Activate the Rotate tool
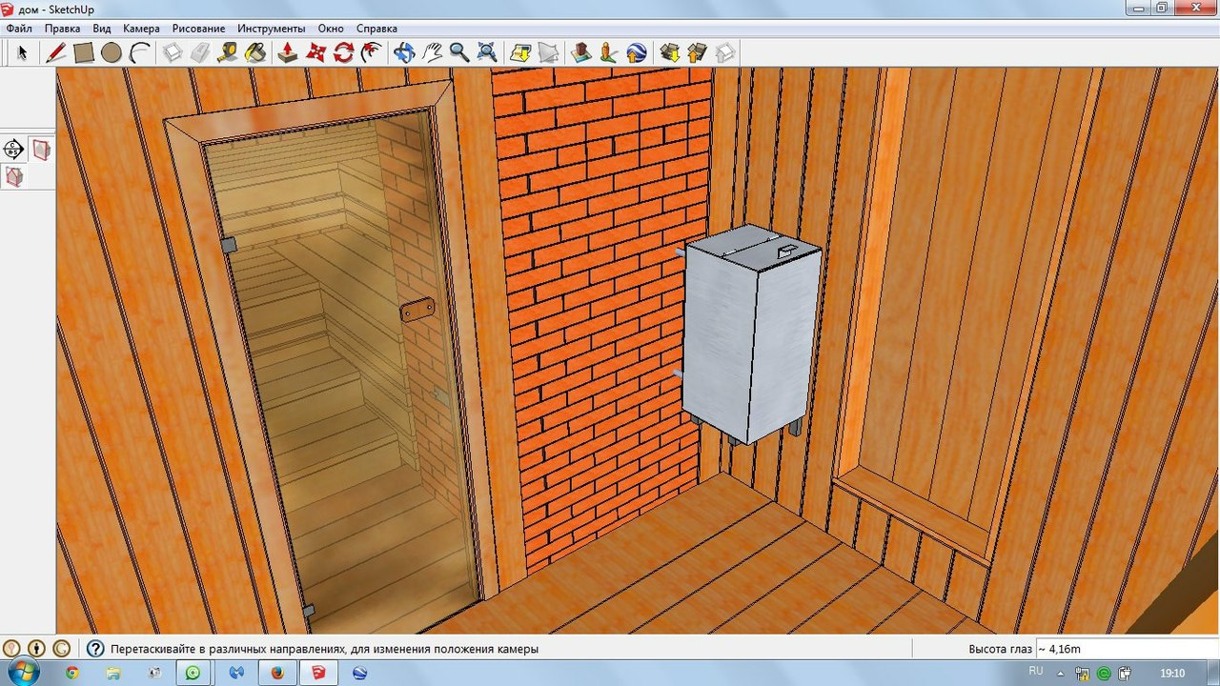Screen dimensions: 1220x686 pyautogui.click(x=343, y=52)
